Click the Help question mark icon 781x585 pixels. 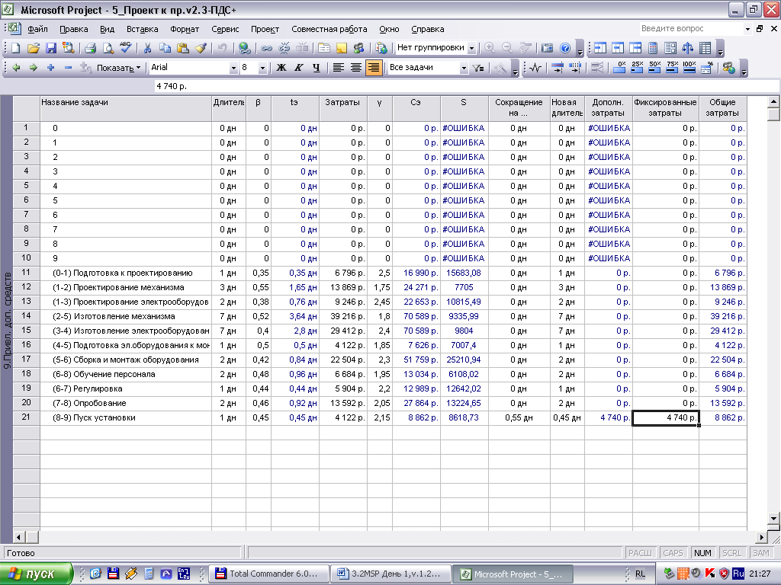click(x=565, y=48)
